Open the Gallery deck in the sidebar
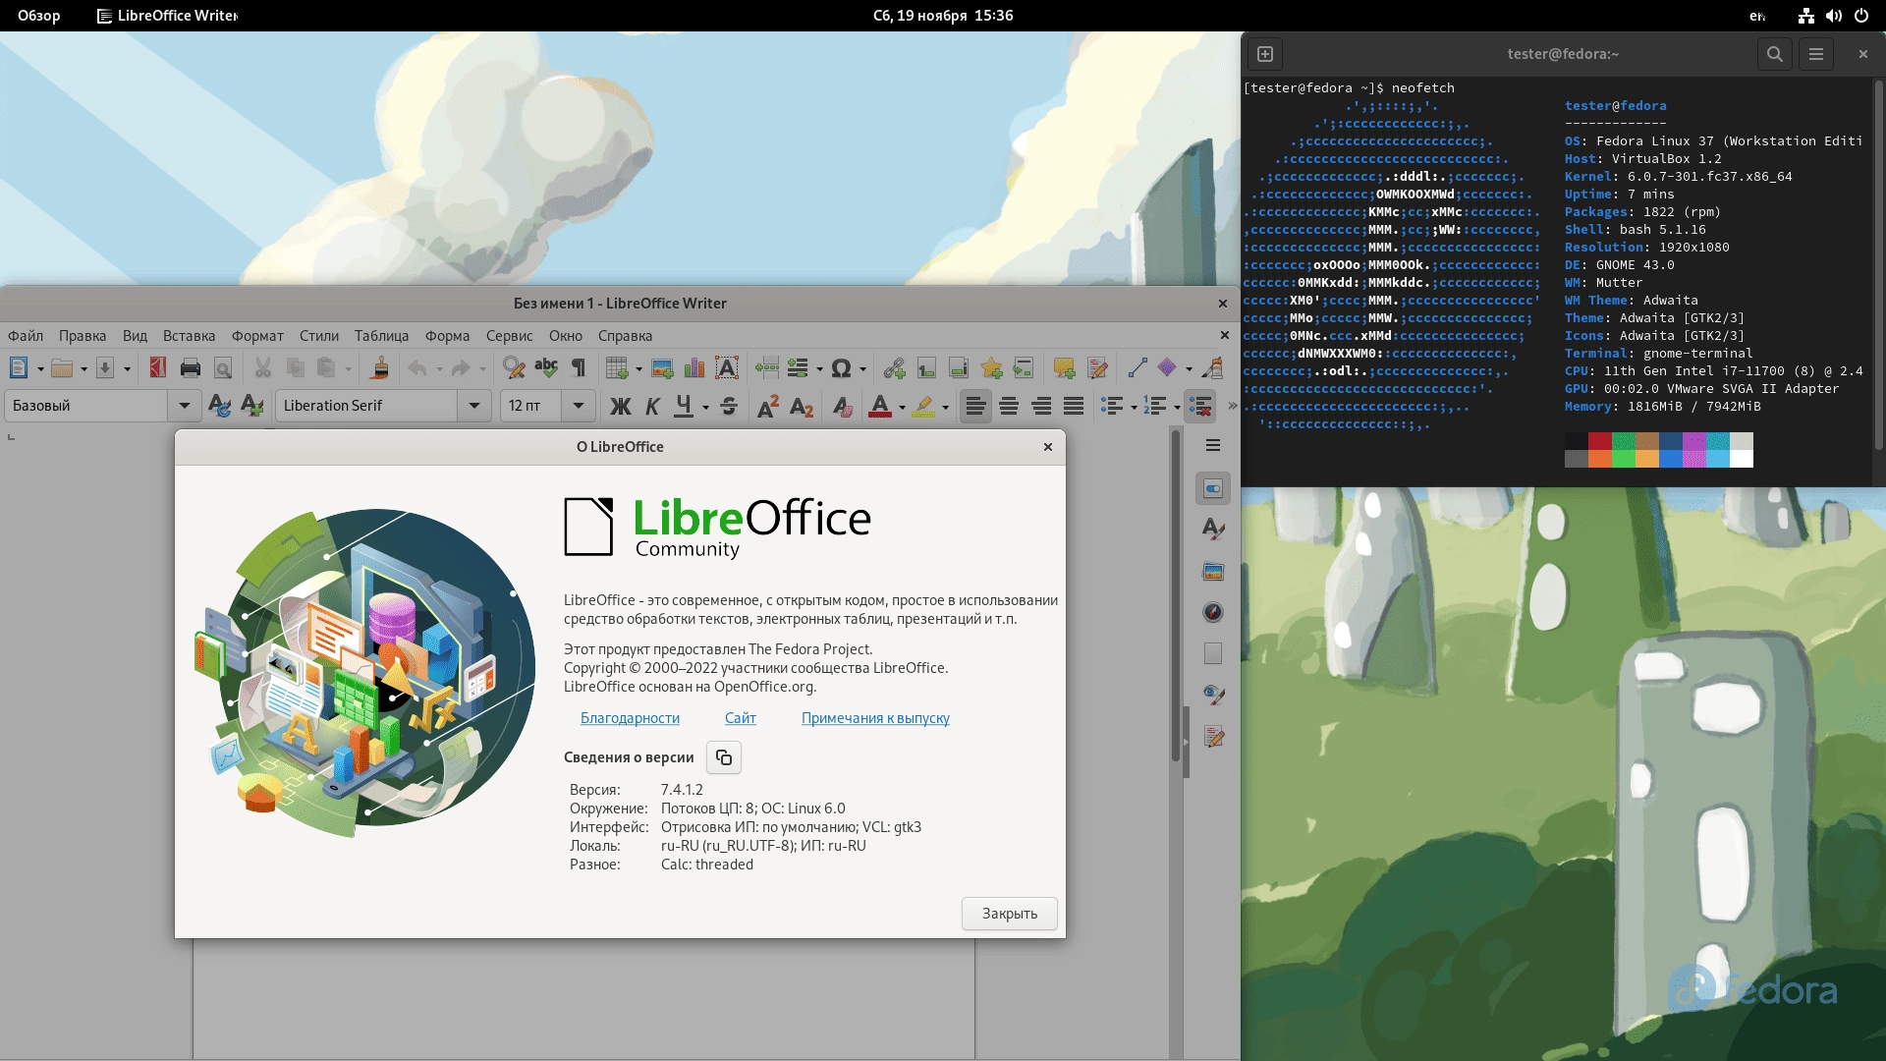Screen dimensions: 1886x1061 click(1213, 571)
